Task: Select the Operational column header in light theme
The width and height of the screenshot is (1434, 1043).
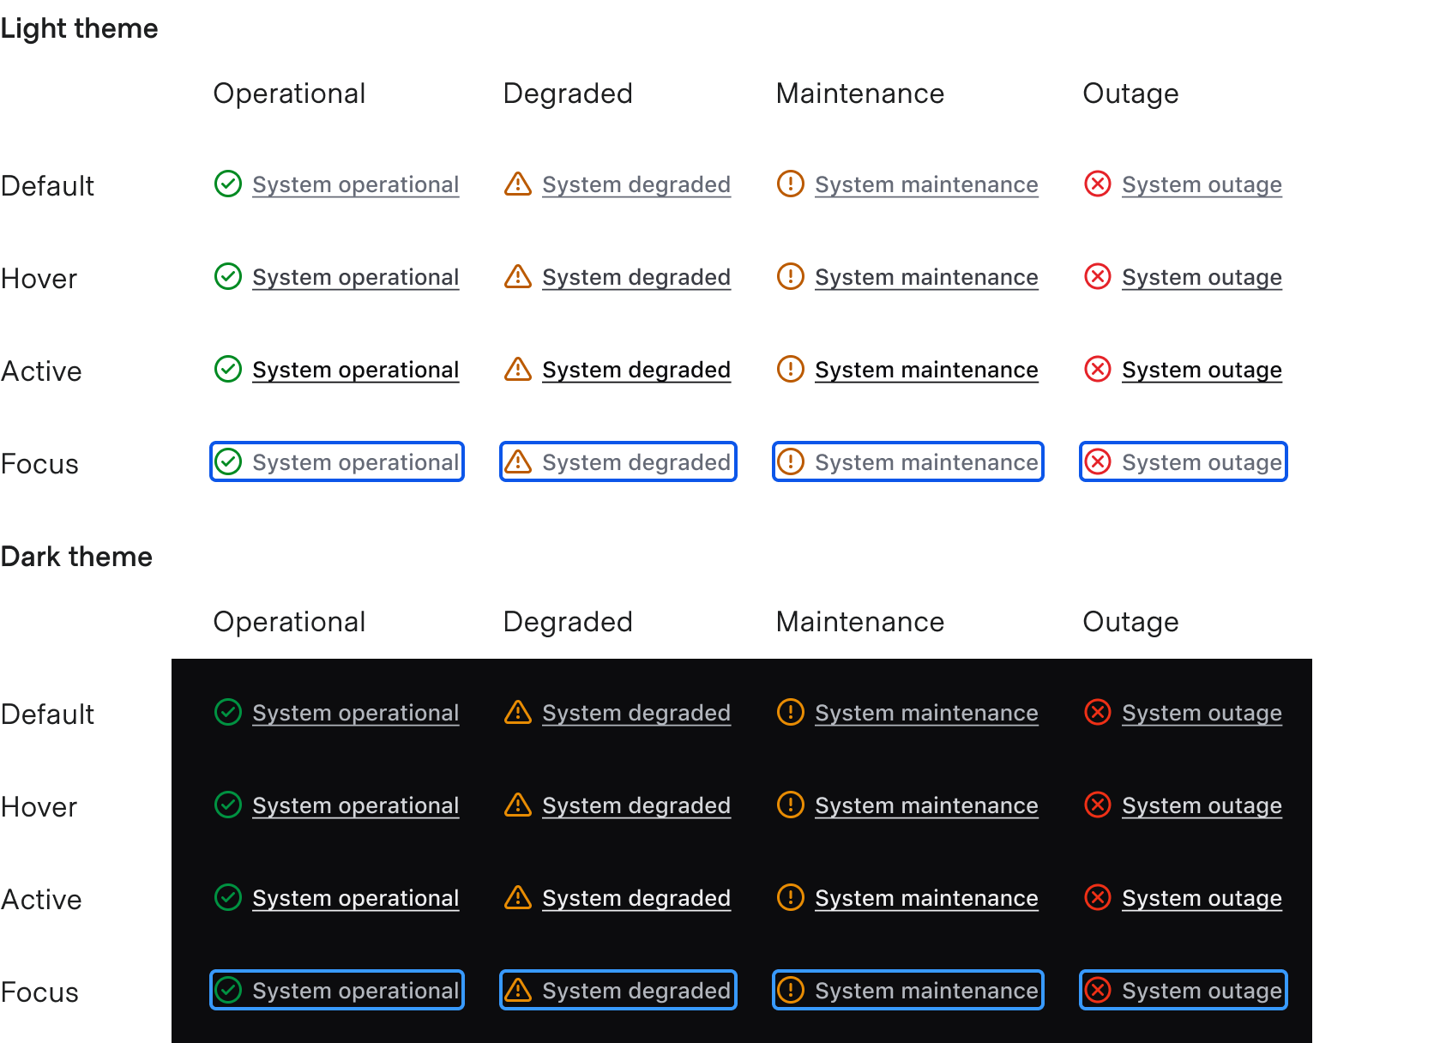Action: 289,93
